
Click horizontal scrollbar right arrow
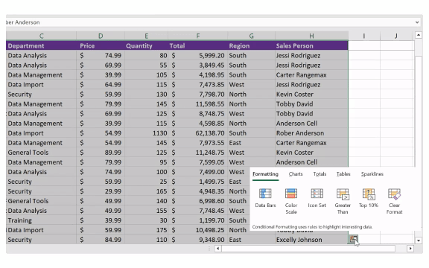[410, 249]
